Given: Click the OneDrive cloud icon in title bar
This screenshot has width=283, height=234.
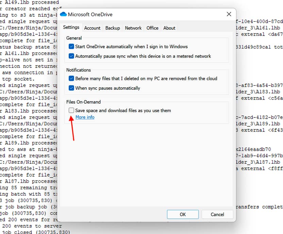Looking at the screenshot, I should (63, 15).
